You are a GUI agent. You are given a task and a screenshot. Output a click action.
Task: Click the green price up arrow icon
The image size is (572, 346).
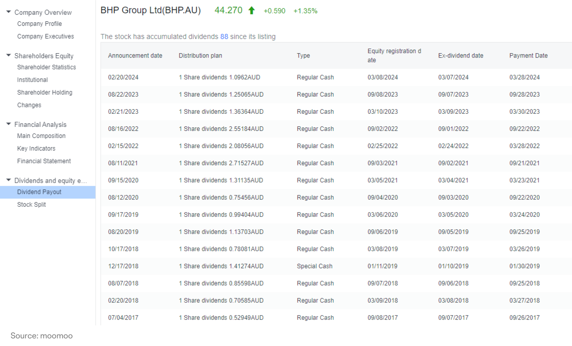251,10
